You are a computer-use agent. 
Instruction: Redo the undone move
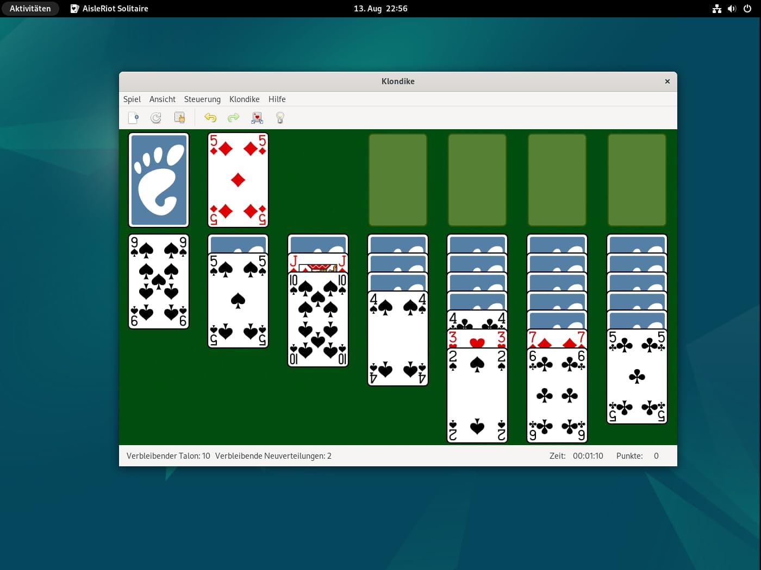click(233, 118)
